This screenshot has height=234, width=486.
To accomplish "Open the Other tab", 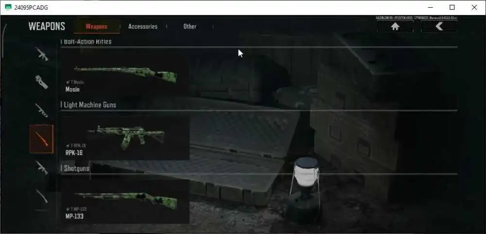I will tap(190, 27).
